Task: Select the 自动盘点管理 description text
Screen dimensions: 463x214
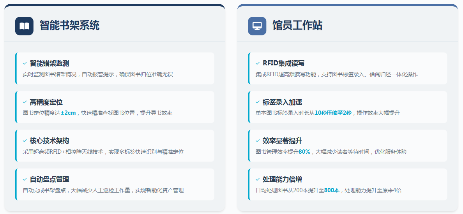Action: (x=103, y=190)
